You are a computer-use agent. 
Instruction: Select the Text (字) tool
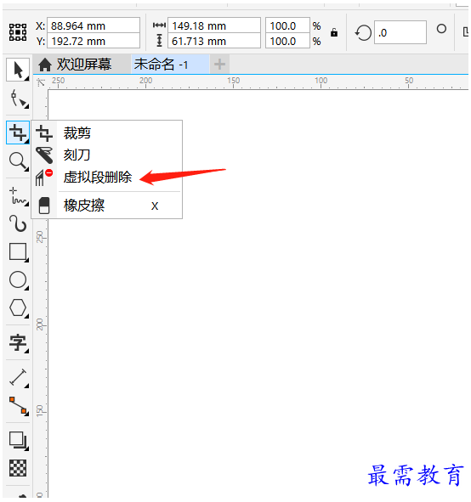tap(18, 343)
